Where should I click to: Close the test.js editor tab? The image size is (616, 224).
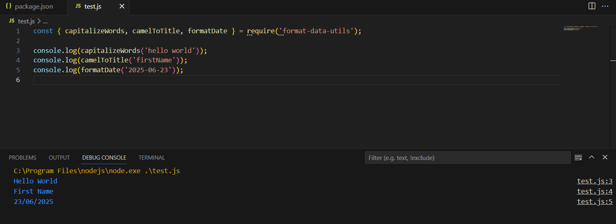[x=121, y=7]
